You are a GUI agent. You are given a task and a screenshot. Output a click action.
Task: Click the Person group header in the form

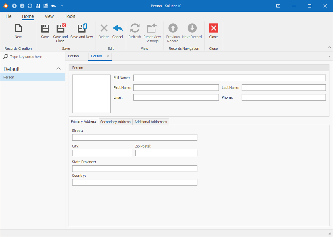click(x=199, y=68)
